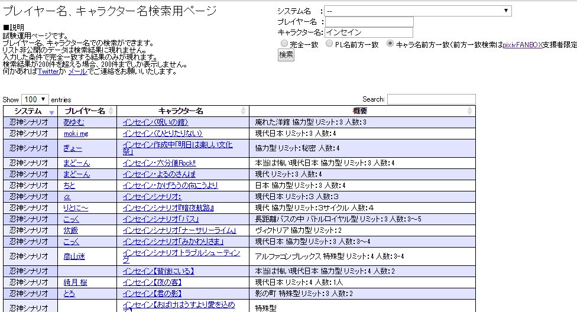Open the メール contact link

pyautogui.click(x=77, y=71)
